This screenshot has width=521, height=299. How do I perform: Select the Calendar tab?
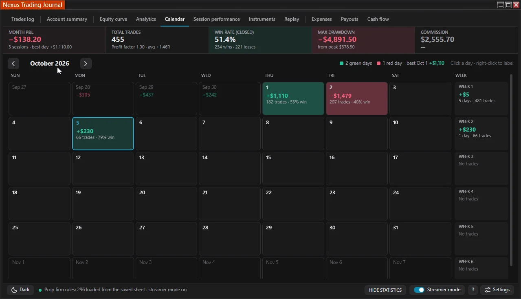[x=175, y=19]
